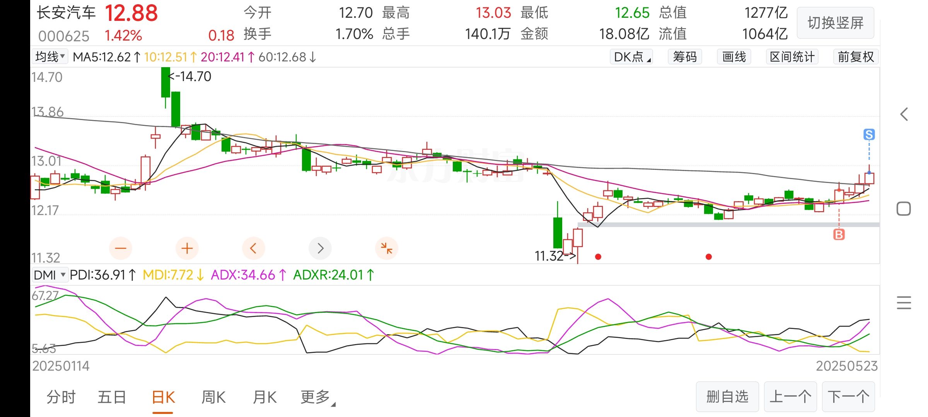
Task: Go to previous stock 上一个
Action: (x=790, y=397)
